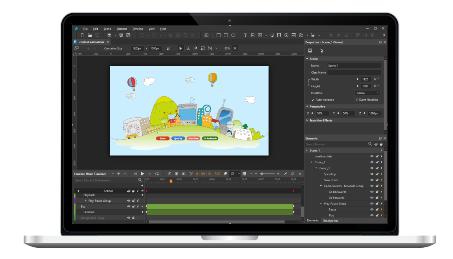Click the Event Handlers button

pyautogui.click(x=367, y=100)
